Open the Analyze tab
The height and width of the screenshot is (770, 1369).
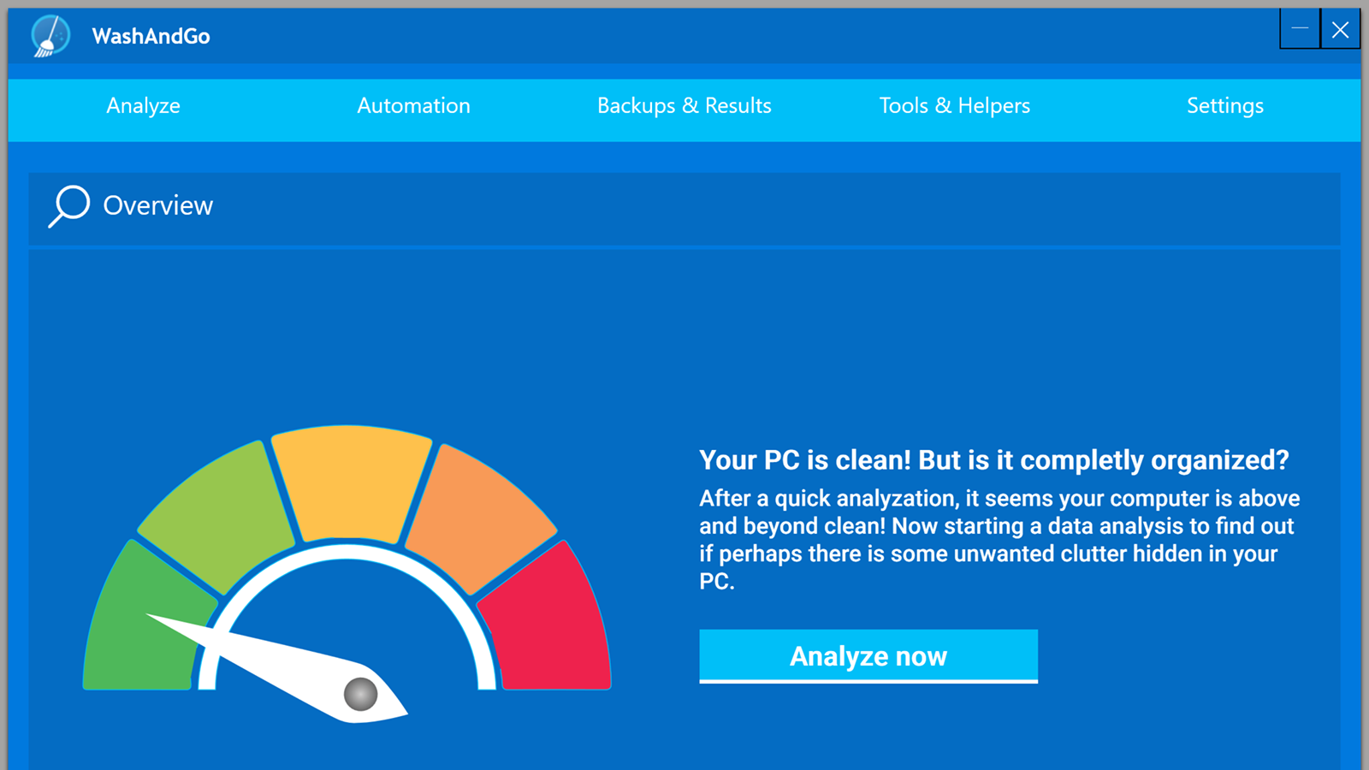click(142, 106)
